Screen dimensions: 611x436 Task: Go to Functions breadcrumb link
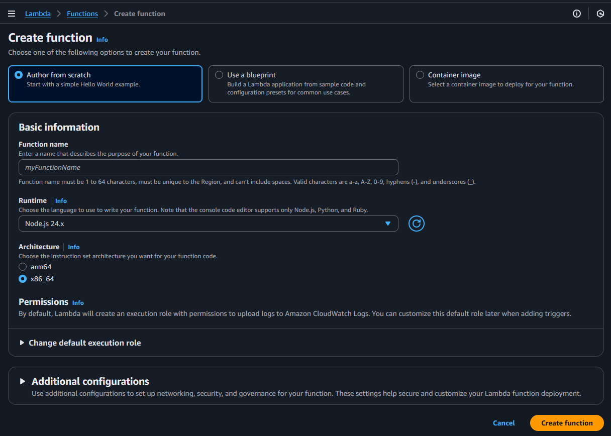(x=82, y=14)
